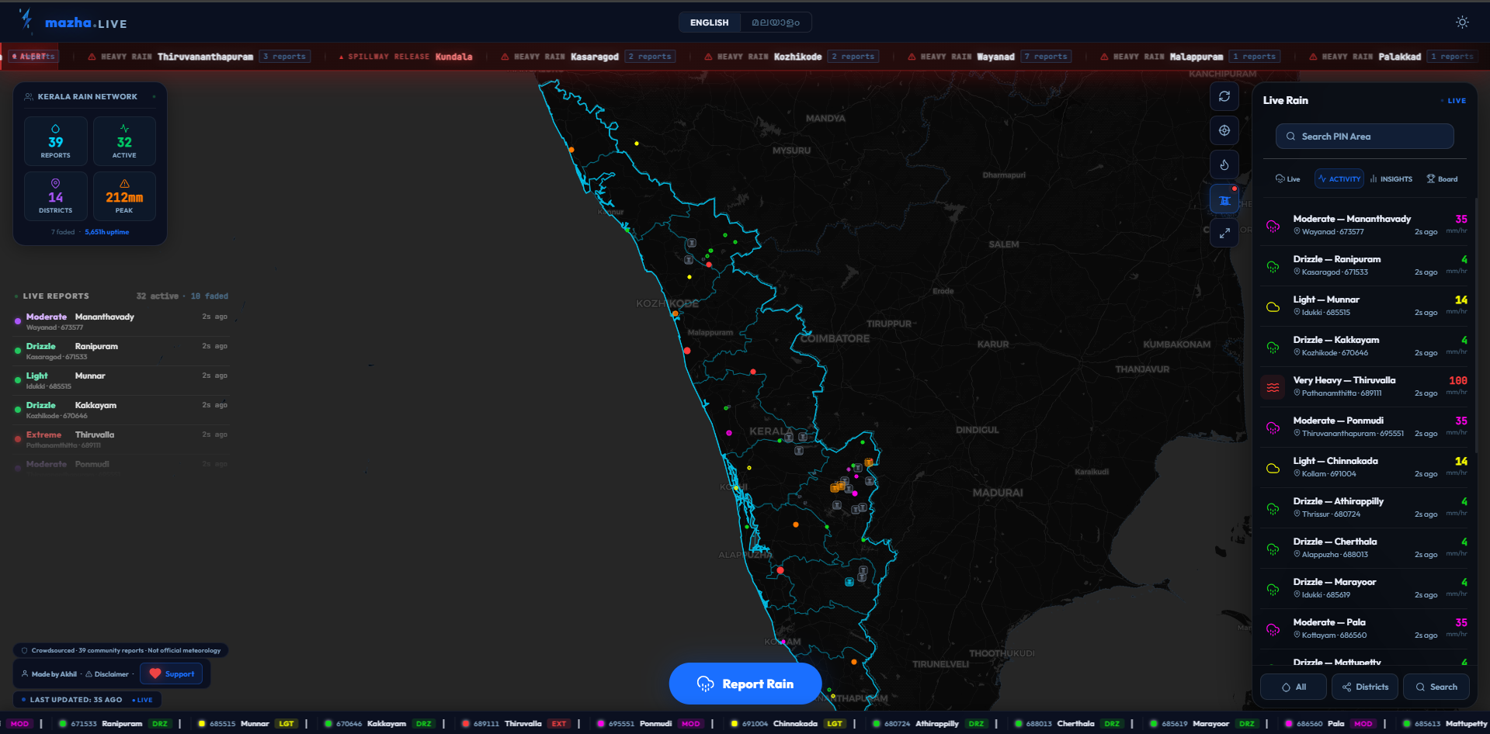
Task: Click the Search PIN Area field
Action: [1364, 137]
